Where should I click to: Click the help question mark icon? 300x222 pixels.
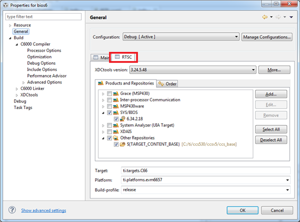pos(12,210)
